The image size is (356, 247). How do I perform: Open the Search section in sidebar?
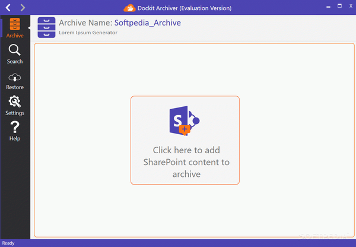[x=15, y=54]
